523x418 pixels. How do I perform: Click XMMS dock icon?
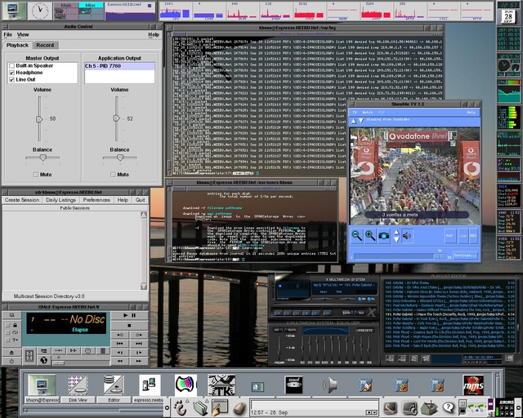(473, 385)
